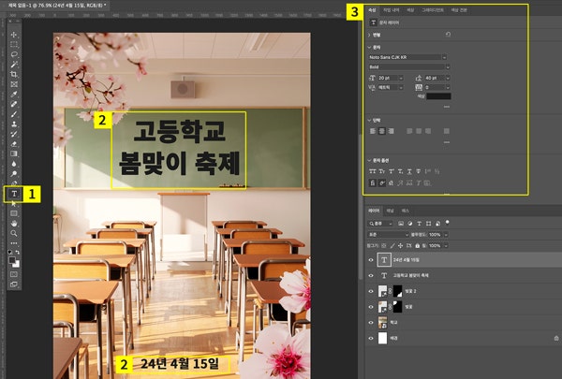The width and height of the screenshot is (562, 379).
Task: Select the Brush tool
Action: [14, 114]
